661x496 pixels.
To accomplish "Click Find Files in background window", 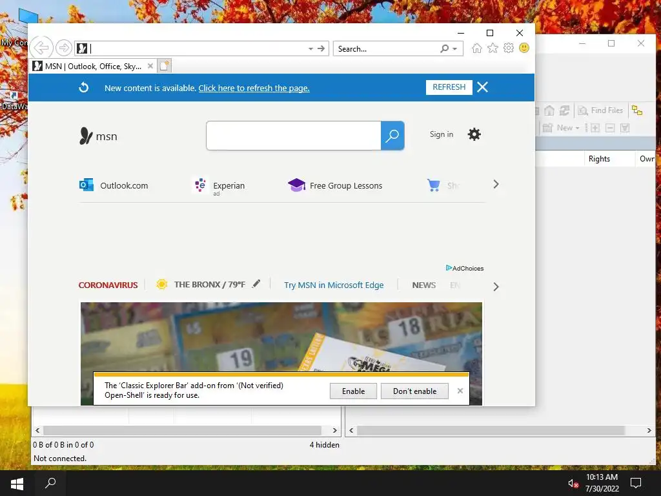I will point(601,110).
